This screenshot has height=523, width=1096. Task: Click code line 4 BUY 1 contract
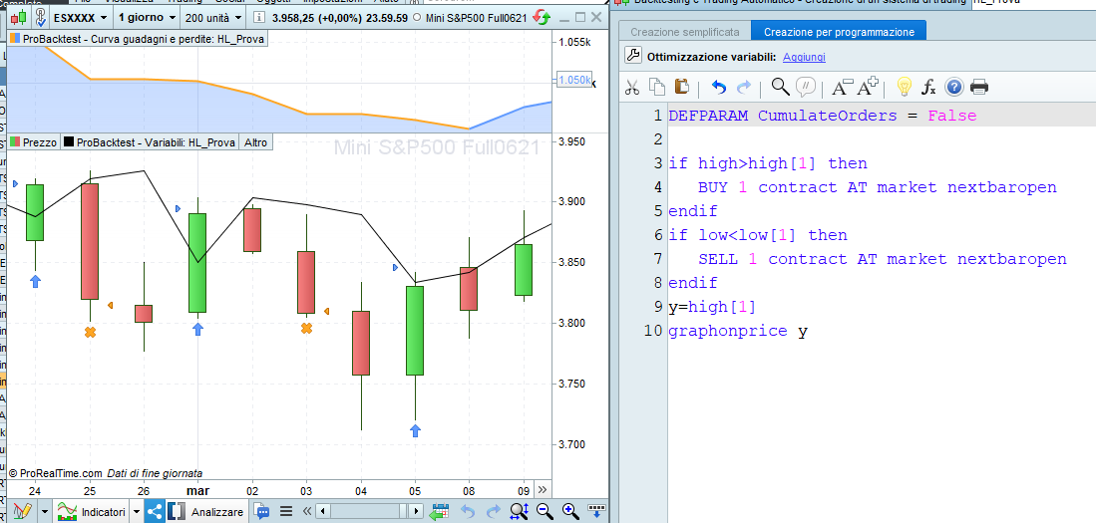pyautogui.click(x=878, y=187)
